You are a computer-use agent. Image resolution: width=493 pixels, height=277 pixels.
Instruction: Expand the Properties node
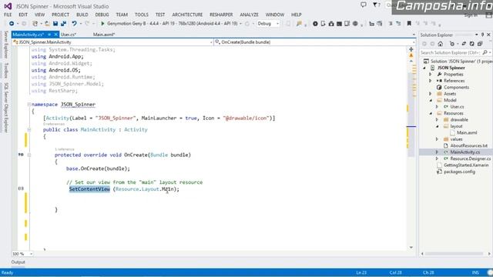pos(431,75)
